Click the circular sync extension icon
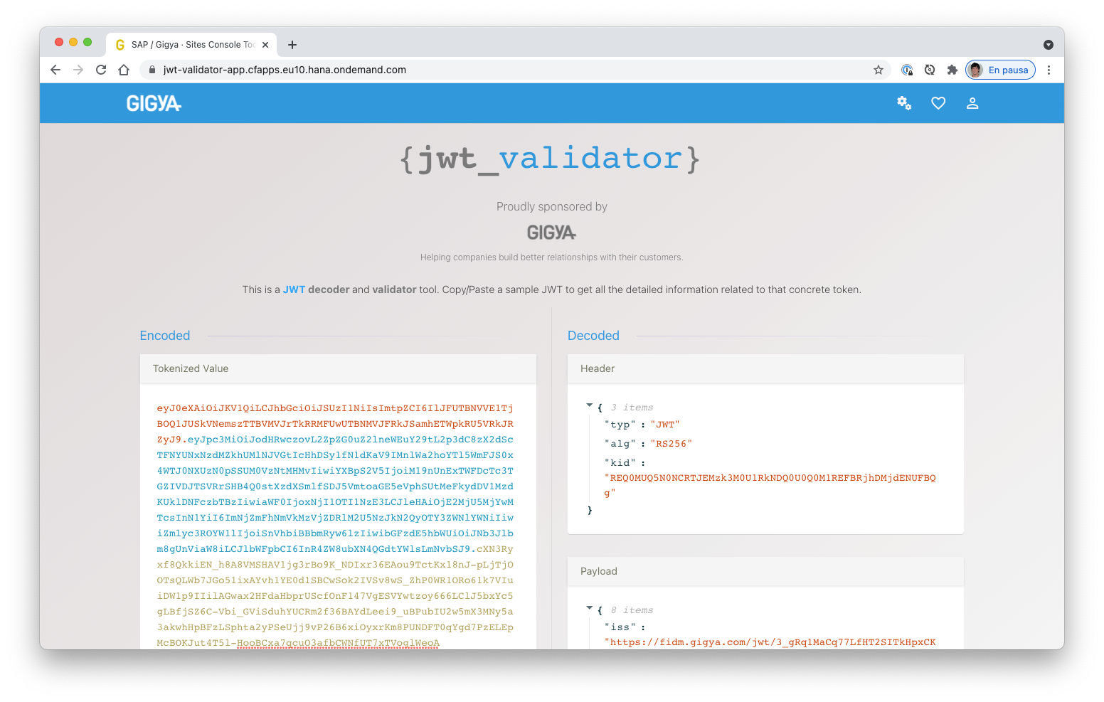The width and height of the screenshot is (1104, 702). [x=930, y=70]
